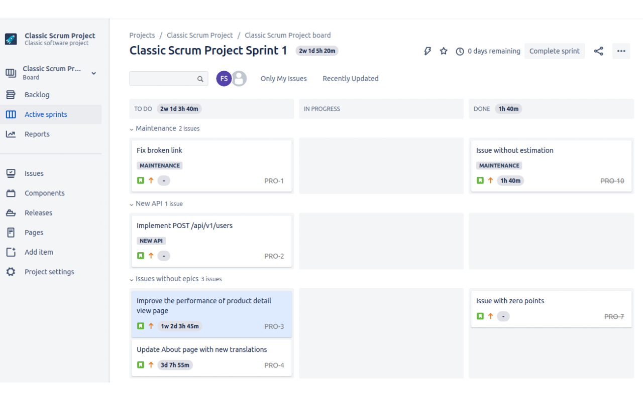The height and width of the screenshot is (401, 643).
Task: Star the board as favorite
Action: click(444, 51)
